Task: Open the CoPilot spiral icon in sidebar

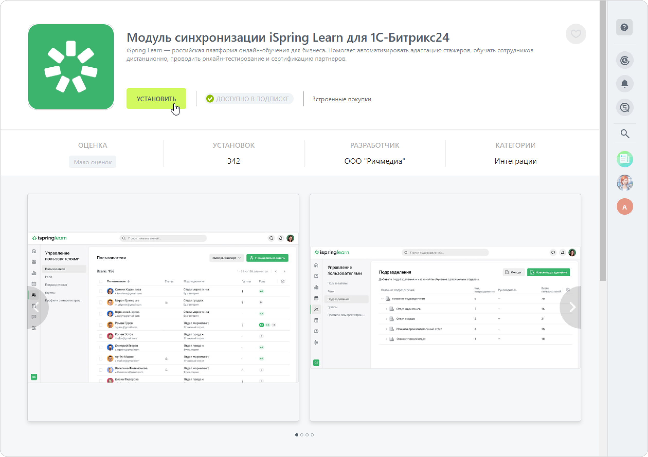Action: (x=625, y=60)
